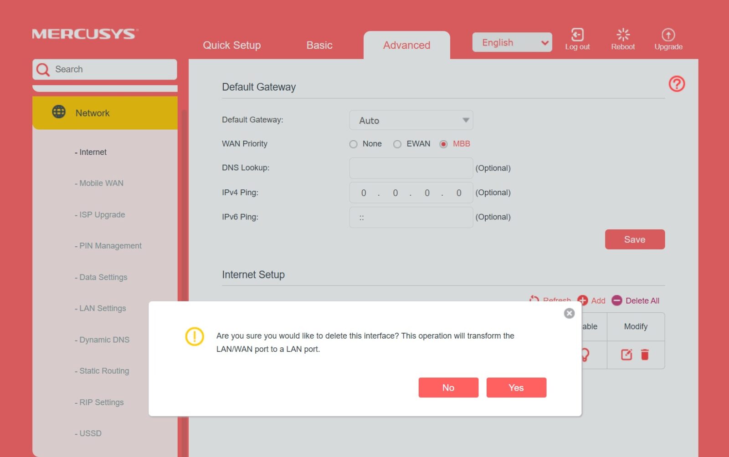Select EWAN for WAN Priority
Viewport: 729px width, 457px height.
tap(397, 144)
